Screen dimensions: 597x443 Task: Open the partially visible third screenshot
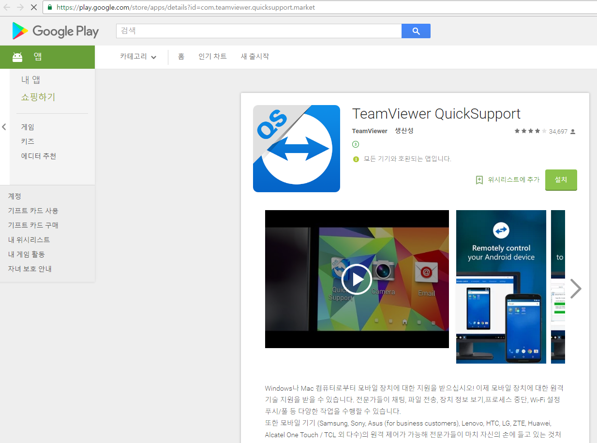(x=558, y=287)
